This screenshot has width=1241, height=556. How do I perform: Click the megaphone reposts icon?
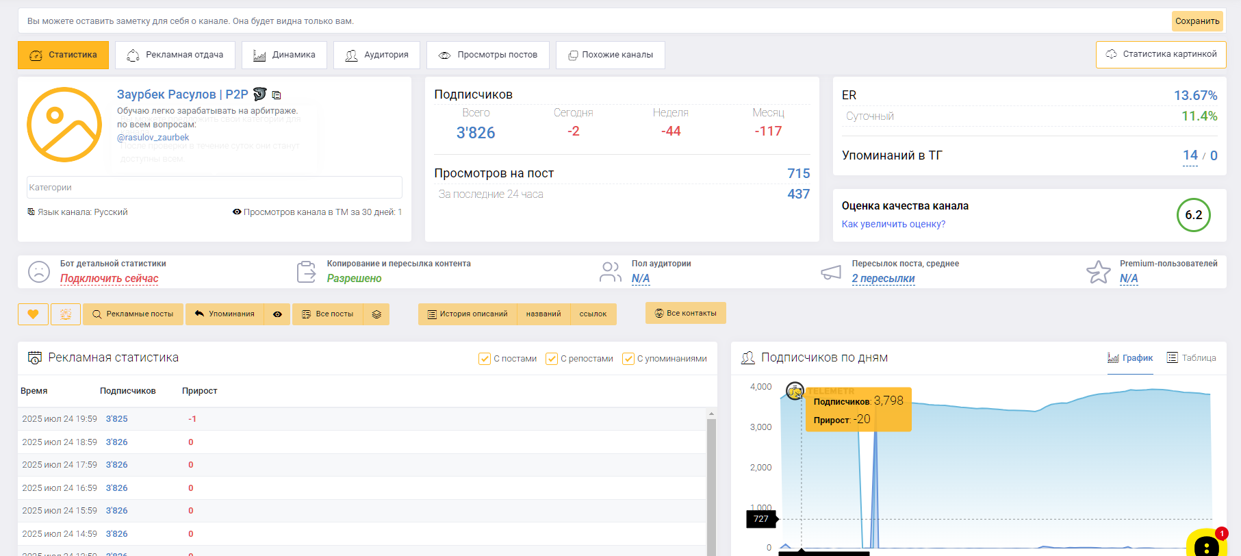tap(831, 272)
